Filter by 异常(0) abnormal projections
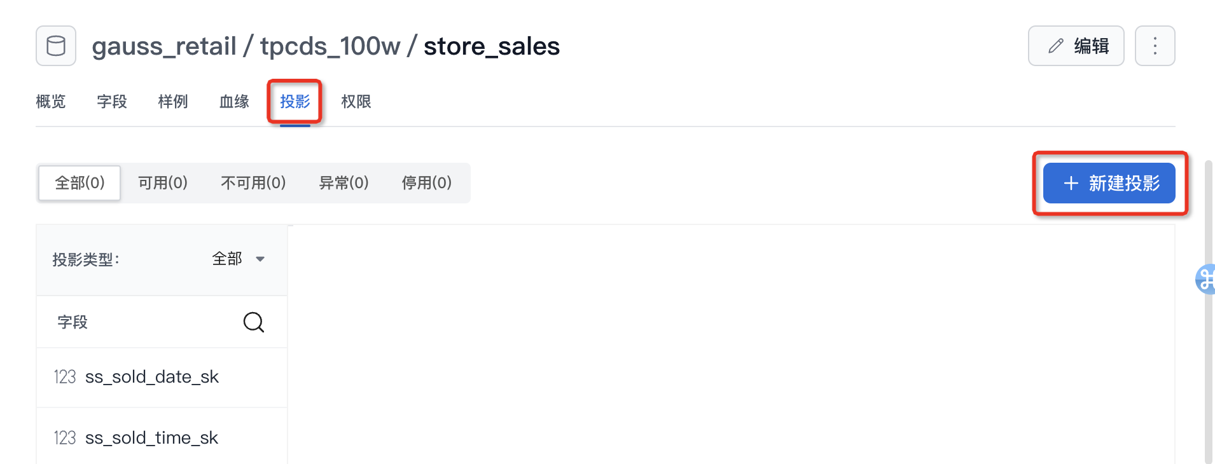This screenshot has height=464, width=1215. point(344,183)
